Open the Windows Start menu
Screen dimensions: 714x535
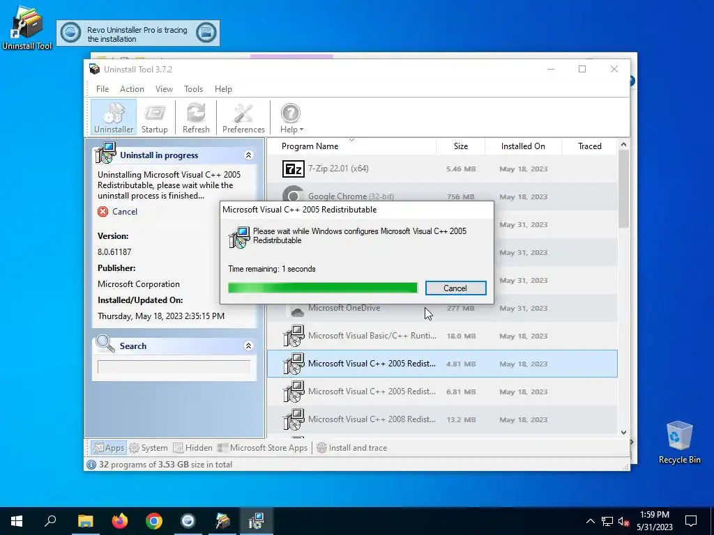(x=17, y=521)
